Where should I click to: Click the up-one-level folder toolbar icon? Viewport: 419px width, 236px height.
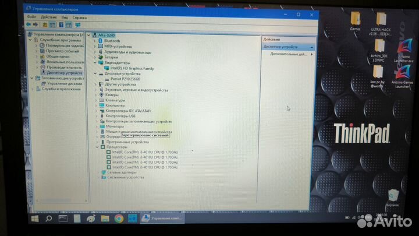tap(45, 25)
